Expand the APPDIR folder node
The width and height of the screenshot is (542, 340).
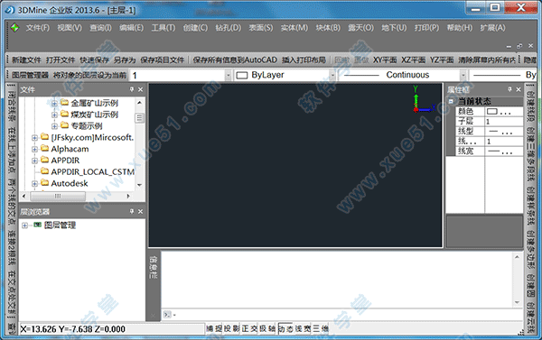[x=34, y=161]
